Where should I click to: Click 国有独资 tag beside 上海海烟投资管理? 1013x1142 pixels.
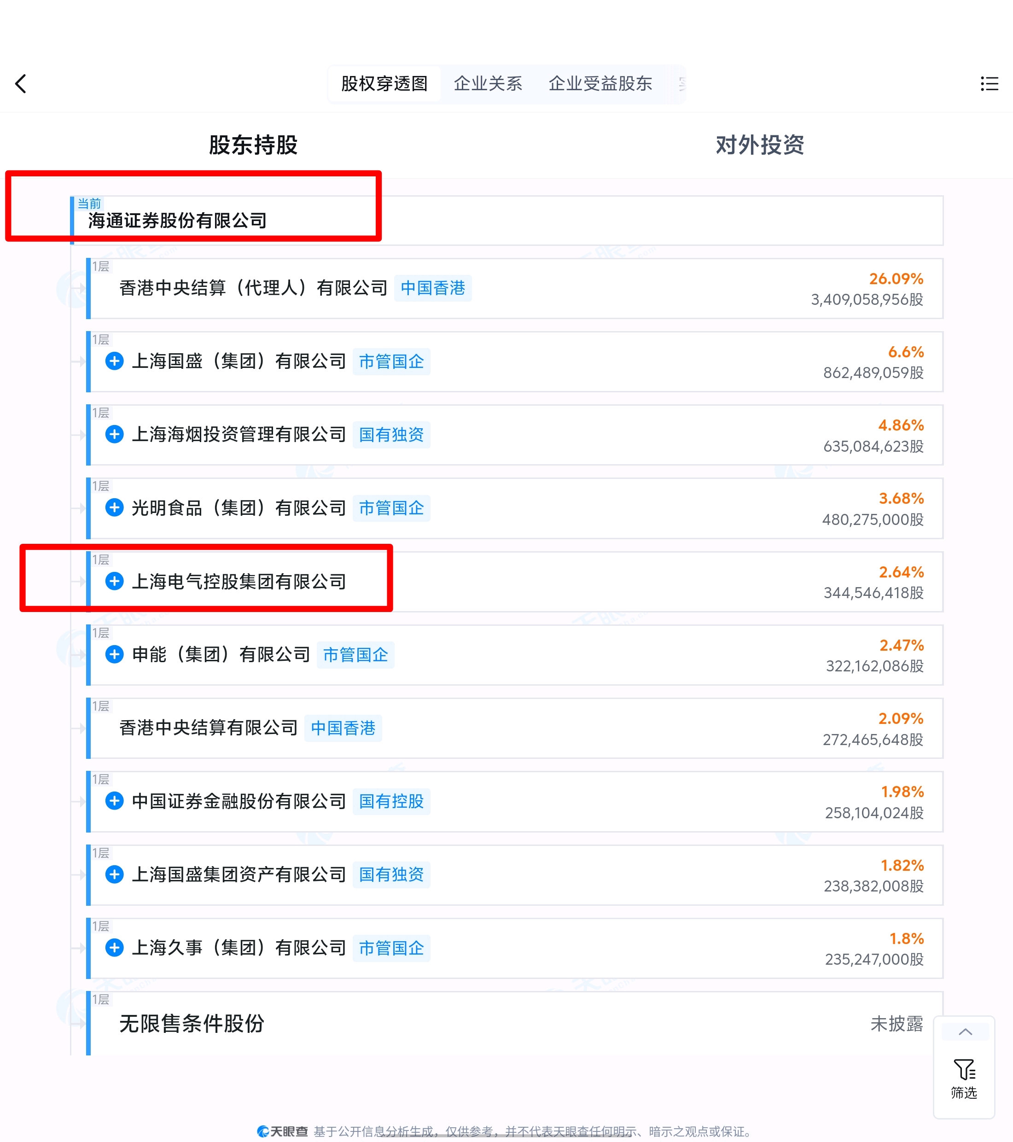(x=391, y=435)
